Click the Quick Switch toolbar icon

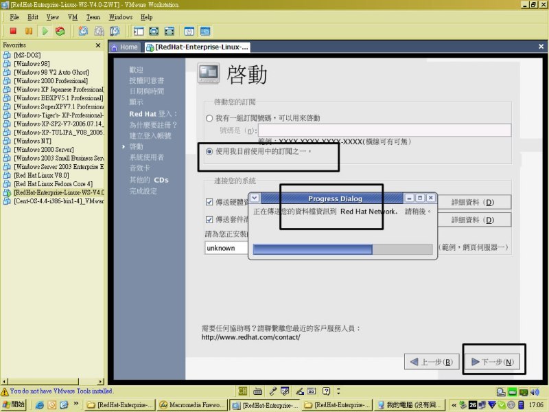click(169, 31)
